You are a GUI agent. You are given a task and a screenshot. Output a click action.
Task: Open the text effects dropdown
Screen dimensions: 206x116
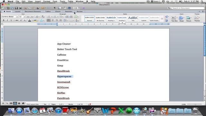tap(42, 20)
